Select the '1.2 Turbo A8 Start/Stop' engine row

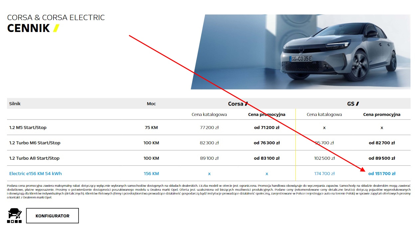(209, 158)
